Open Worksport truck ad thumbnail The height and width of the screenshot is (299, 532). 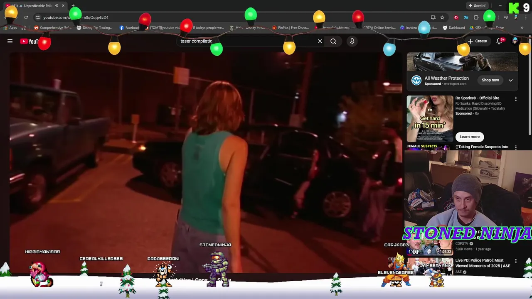[462, 62]
